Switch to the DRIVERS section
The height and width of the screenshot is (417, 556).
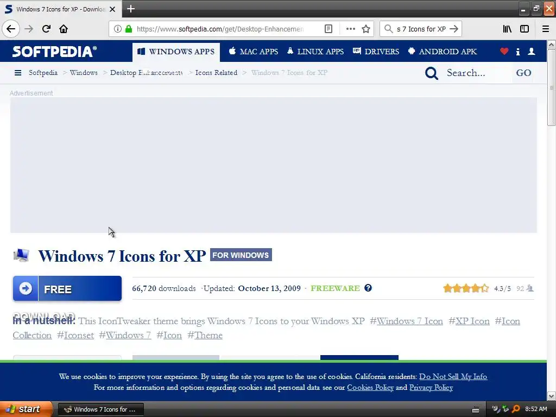point(376,52)
